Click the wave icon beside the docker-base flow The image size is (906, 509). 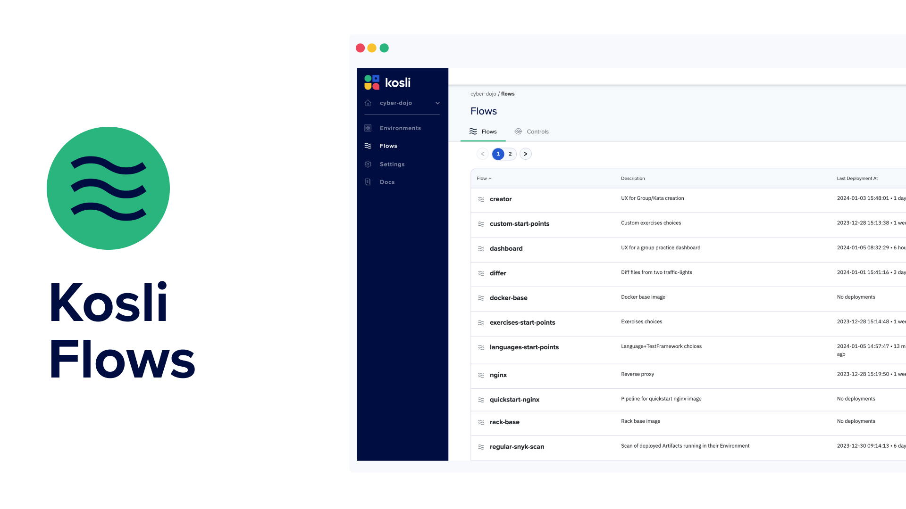[x=481, y=298]
